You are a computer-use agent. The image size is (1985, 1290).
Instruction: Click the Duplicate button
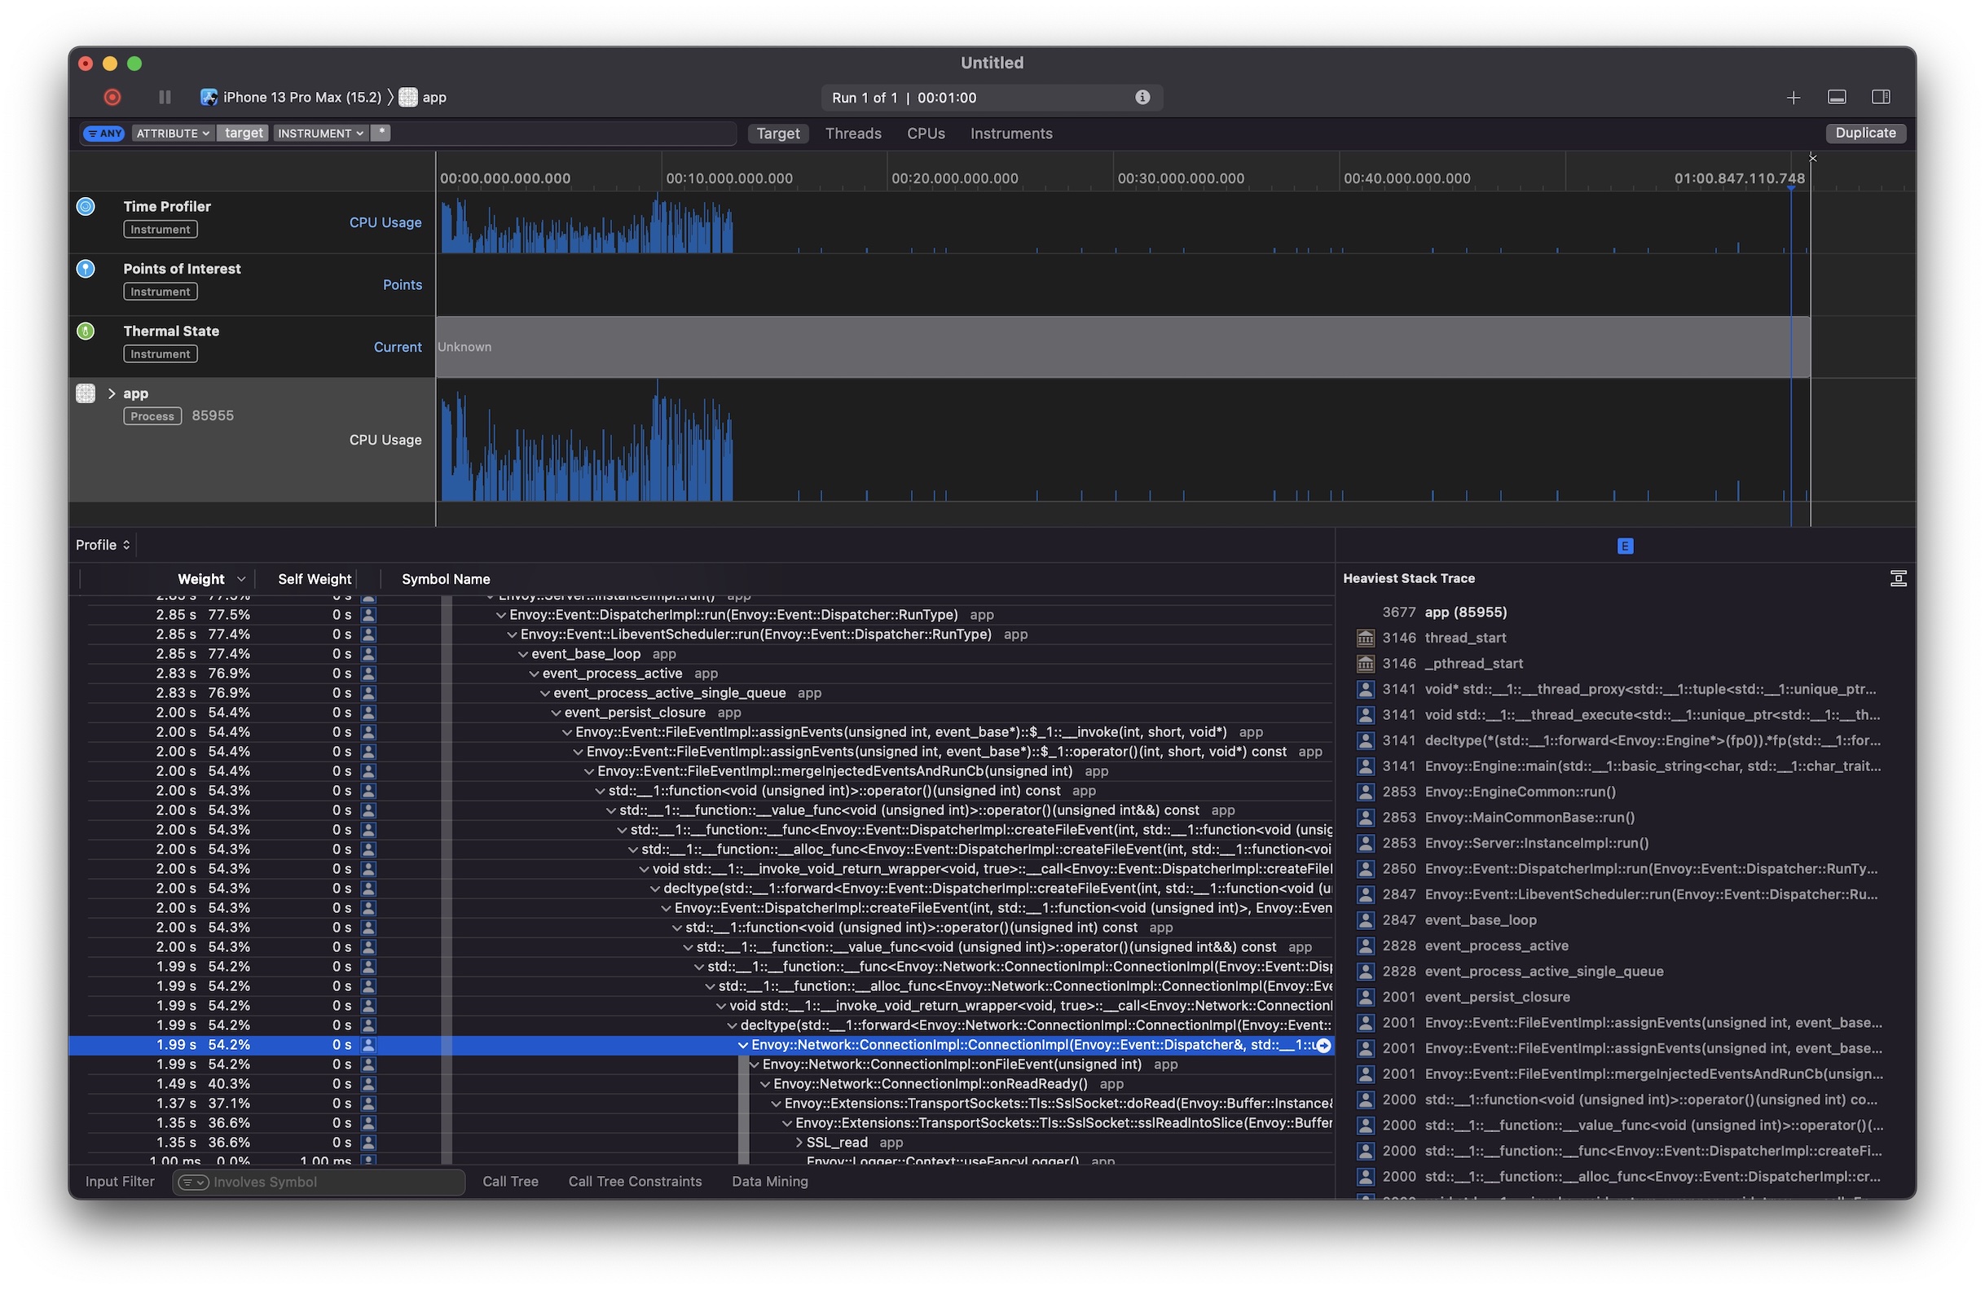tap(1865, 134)
